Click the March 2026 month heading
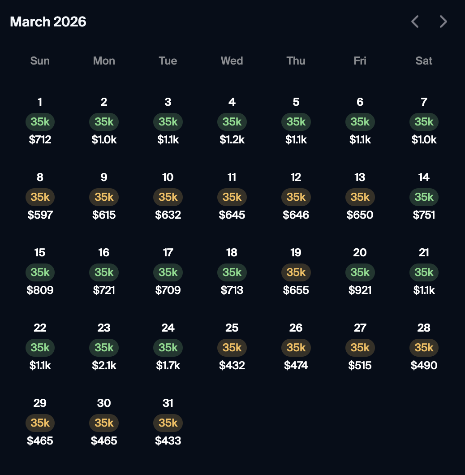 tap(48, 22)
